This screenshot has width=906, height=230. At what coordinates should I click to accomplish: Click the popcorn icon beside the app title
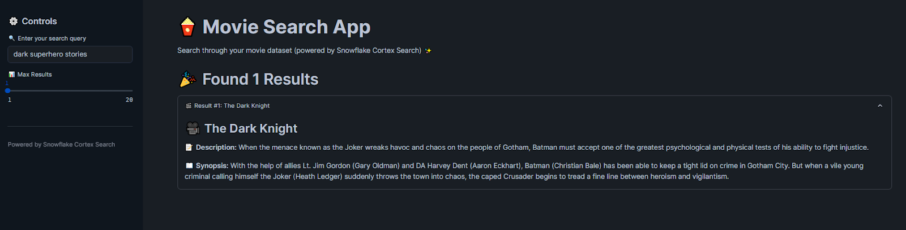click(x=187, y=27)
